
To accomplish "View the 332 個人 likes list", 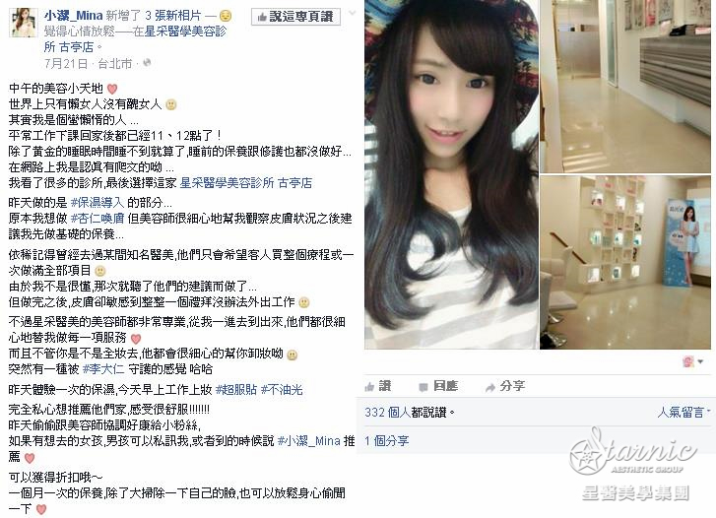I will click(x=387, y=413).
